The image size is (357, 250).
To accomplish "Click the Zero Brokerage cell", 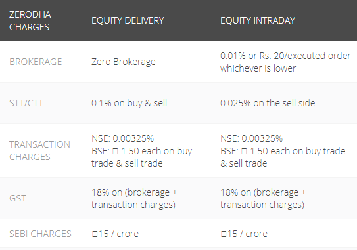I will [124, 62].
